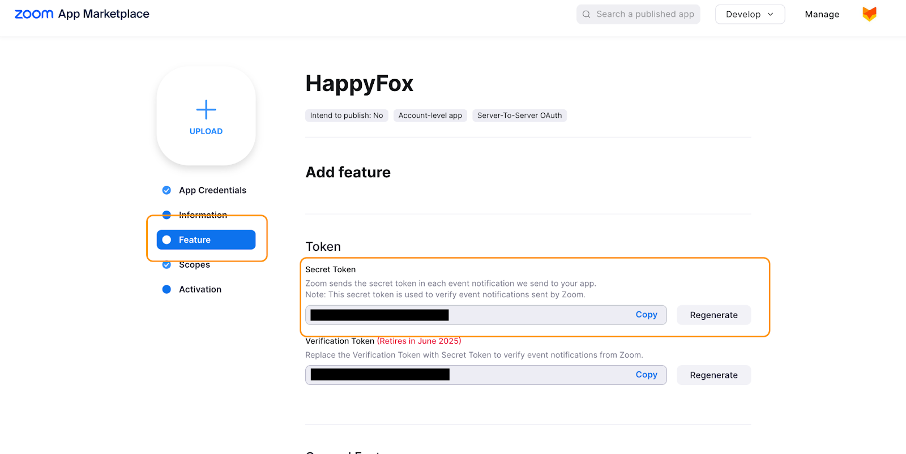Click the 'Intend to publish: No' tag
The width and height of the screenshot is (906, 454).
[347, 115]
